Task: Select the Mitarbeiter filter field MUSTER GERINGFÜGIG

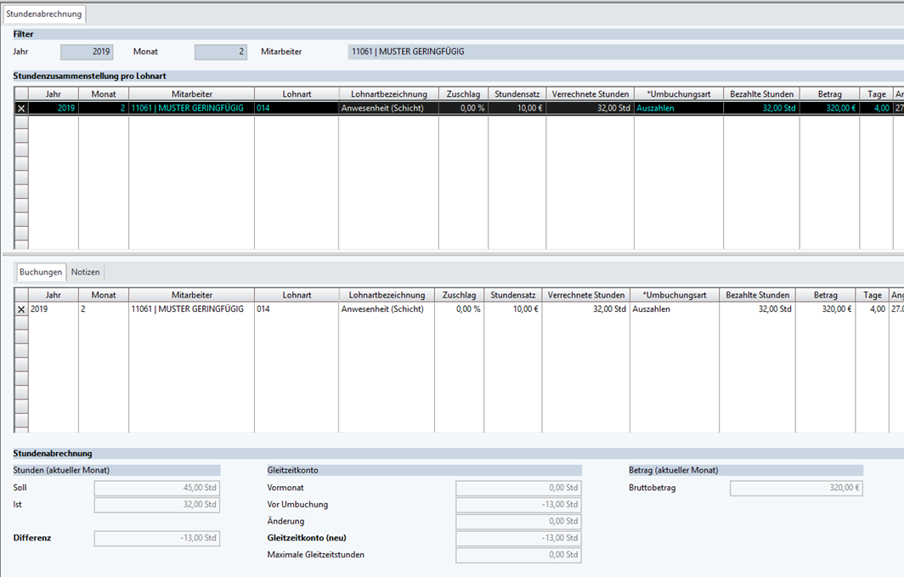Action: pyautogui.click(x=624, y=52)
